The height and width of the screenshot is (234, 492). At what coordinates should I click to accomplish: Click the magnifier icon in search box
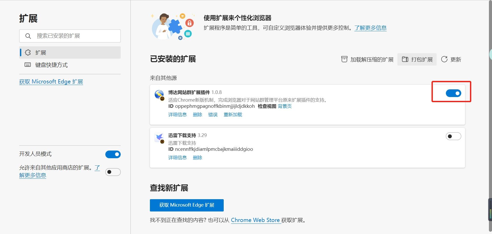point(28,36)
